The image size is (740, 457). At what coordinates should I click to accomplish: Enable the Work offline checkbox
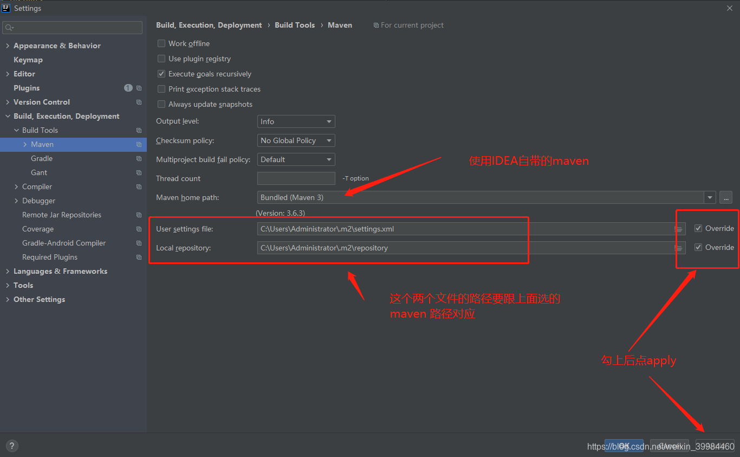tap(161, 43)
